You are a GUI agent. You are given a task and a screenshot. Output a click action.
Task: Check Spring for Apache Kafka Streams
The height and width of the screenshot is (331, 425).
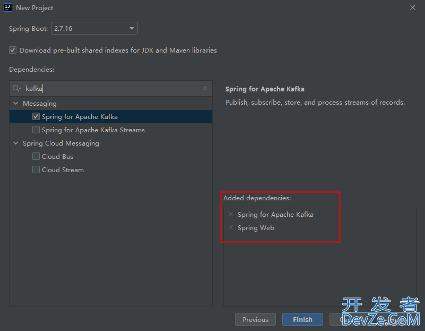(x=36, y=130)
